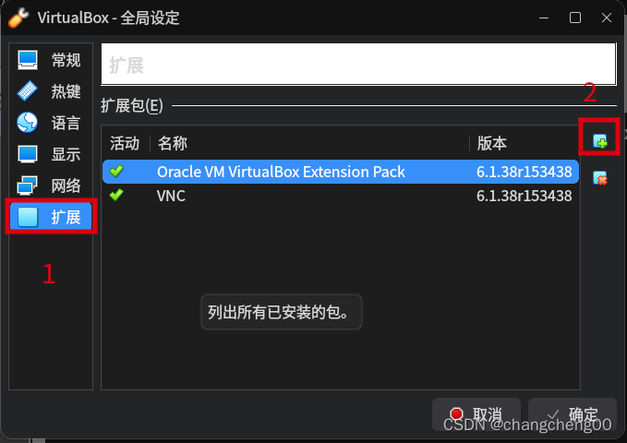The width and height of the screenshot is (627, 443).
Task: Open the 语言 globe icon
Action: [x=28, y=123]
